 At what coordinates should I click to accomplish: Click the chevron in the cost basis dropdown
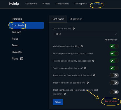tap(115, 34)
